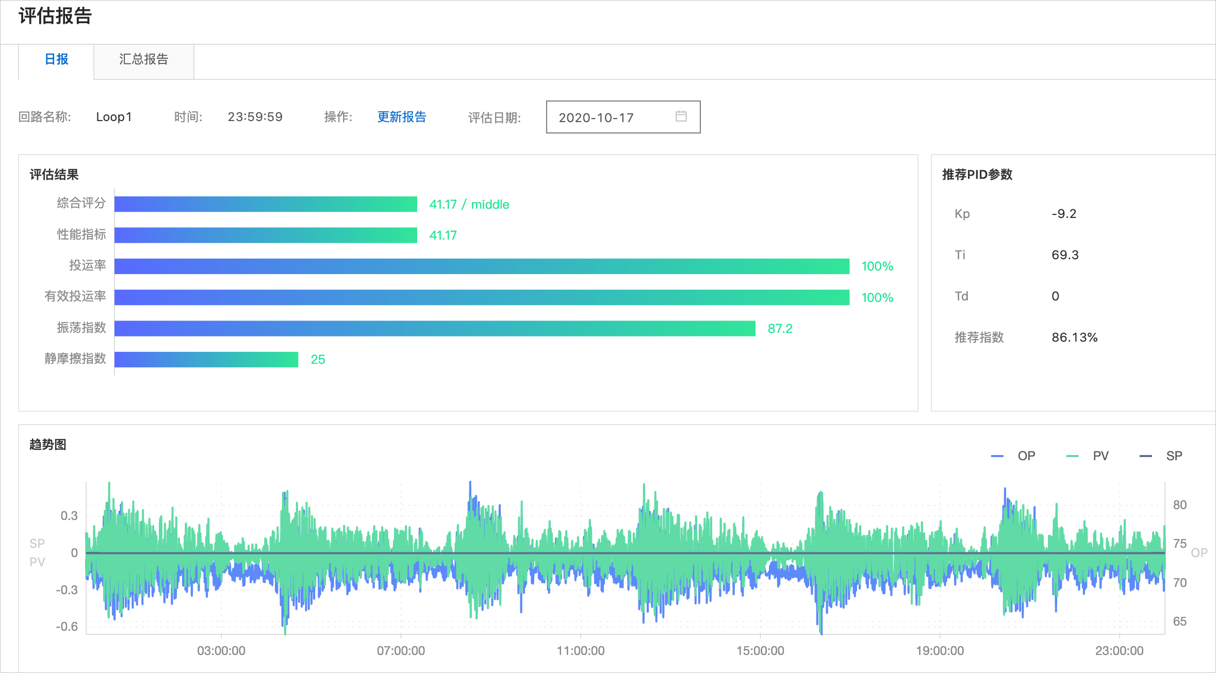Select the Td value 0

point(1055,296)
